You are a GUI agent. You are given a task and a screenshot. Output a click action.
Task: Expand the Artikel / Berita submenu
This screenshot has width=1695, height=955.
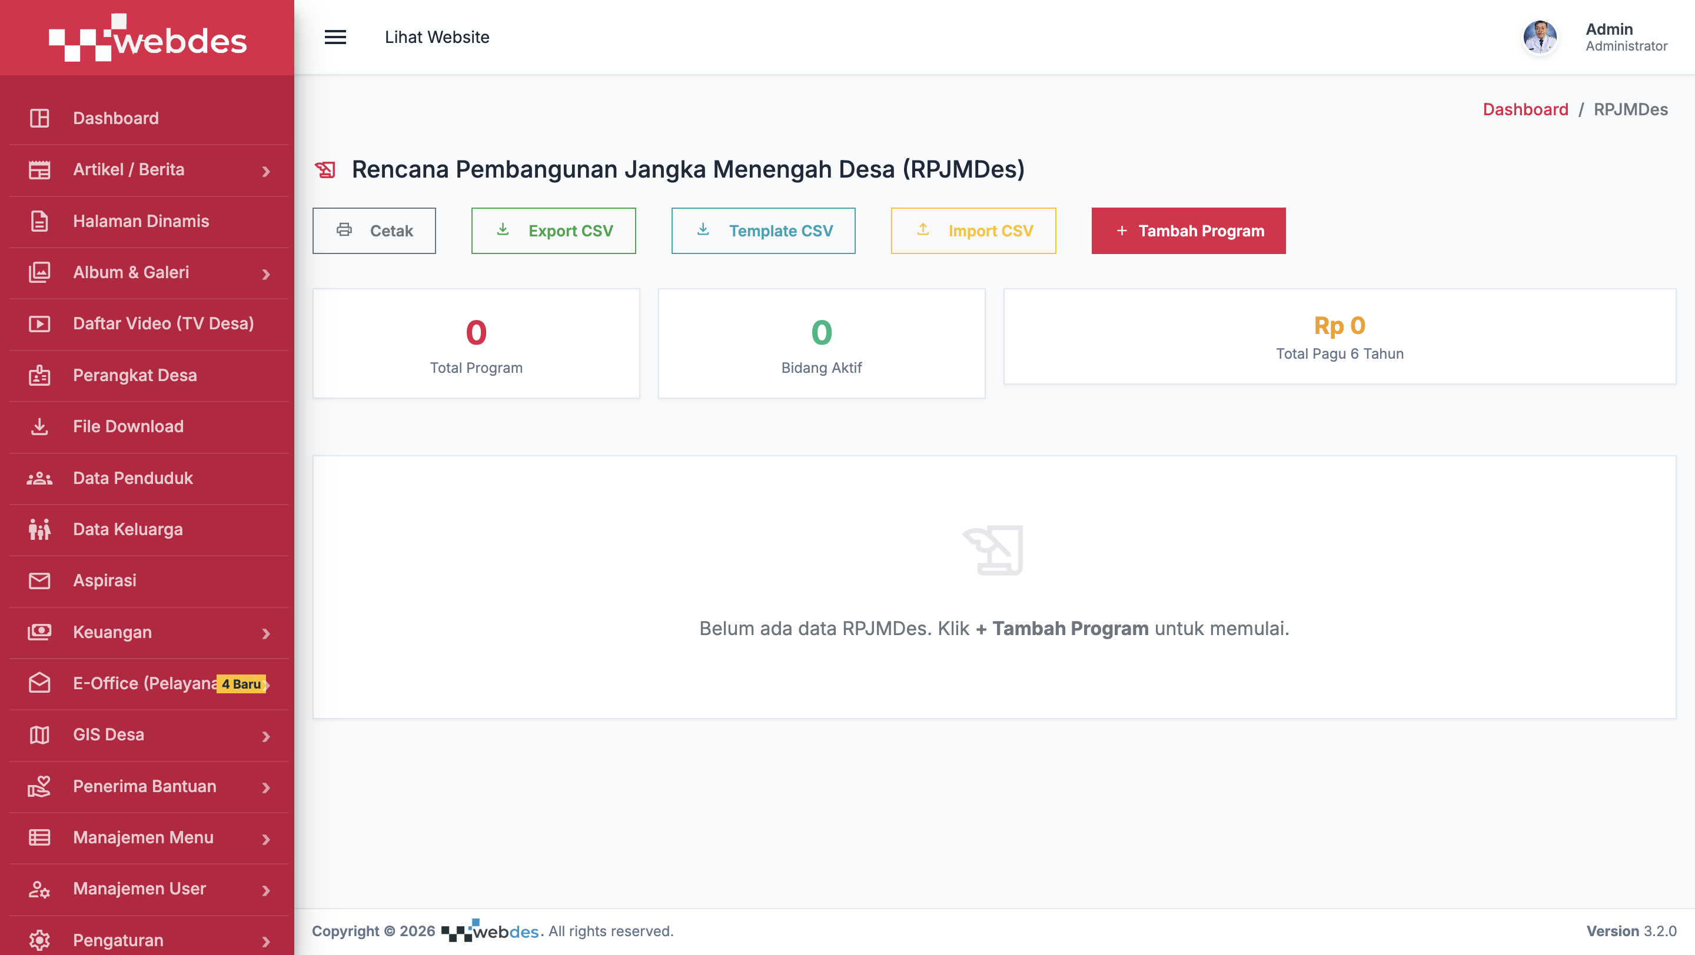tap(149, 169)
